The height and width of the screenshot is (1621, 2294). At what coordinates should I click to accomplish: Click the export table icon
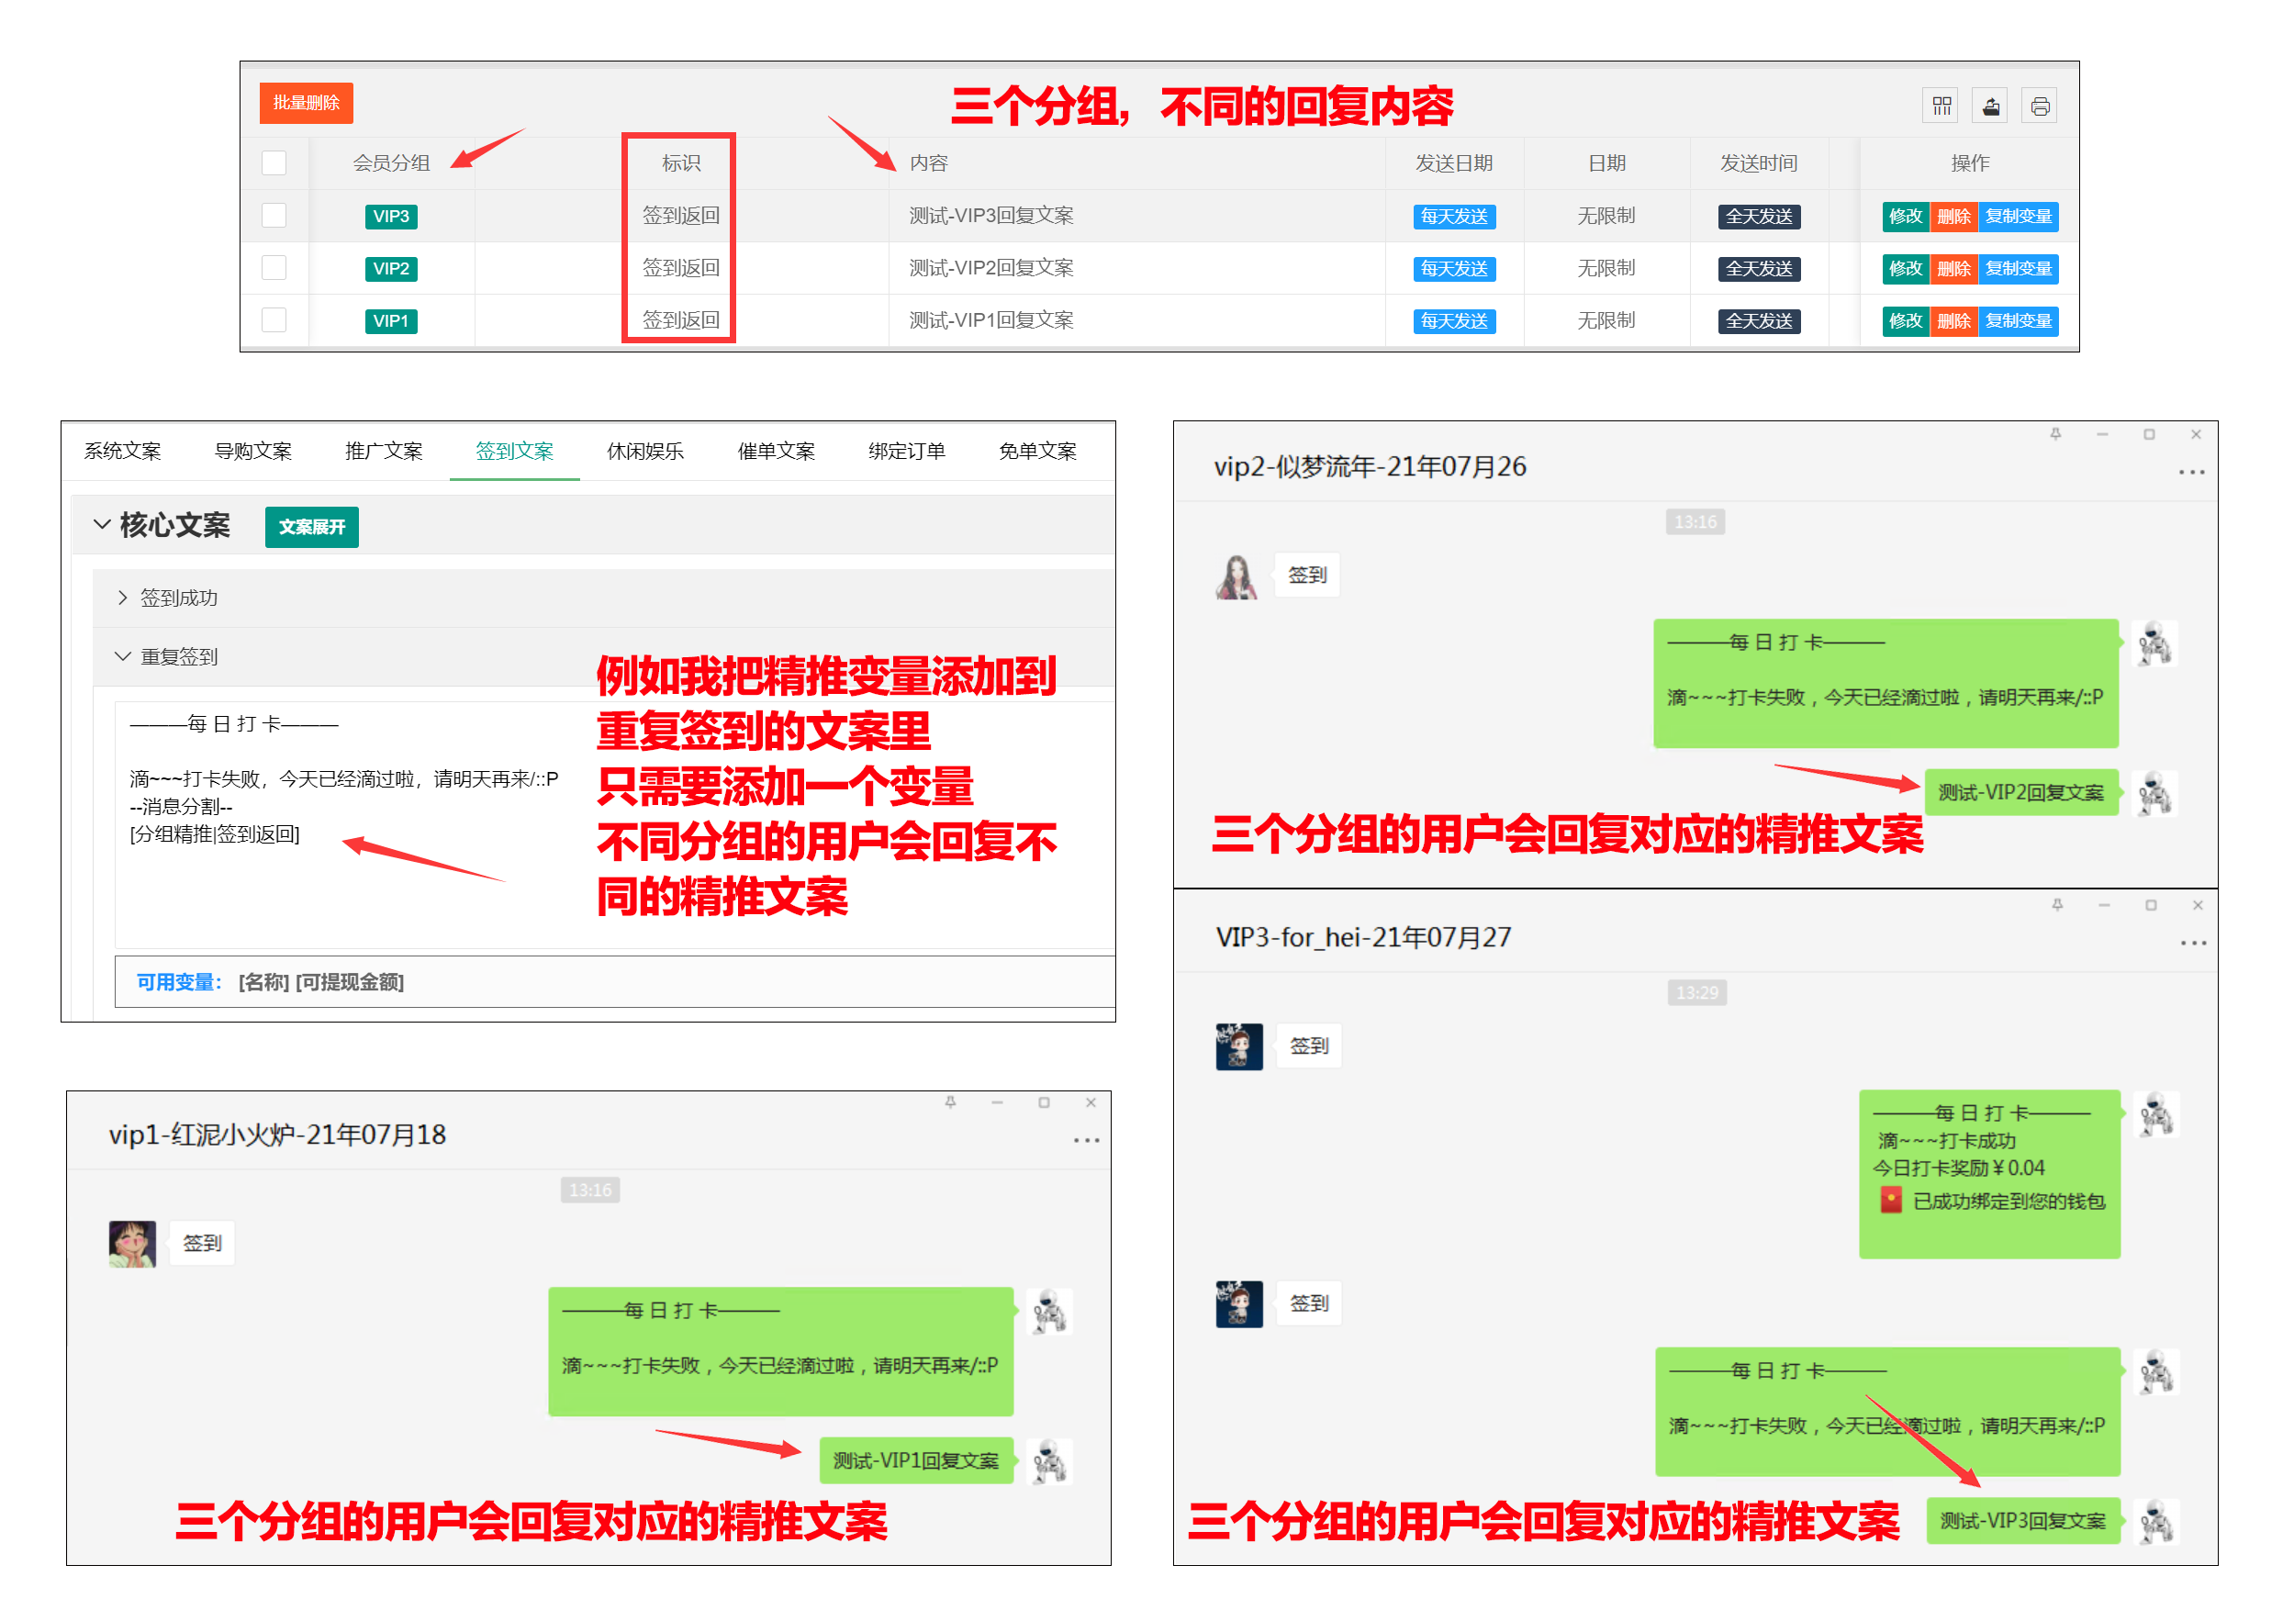click(x=1990, y=106)
